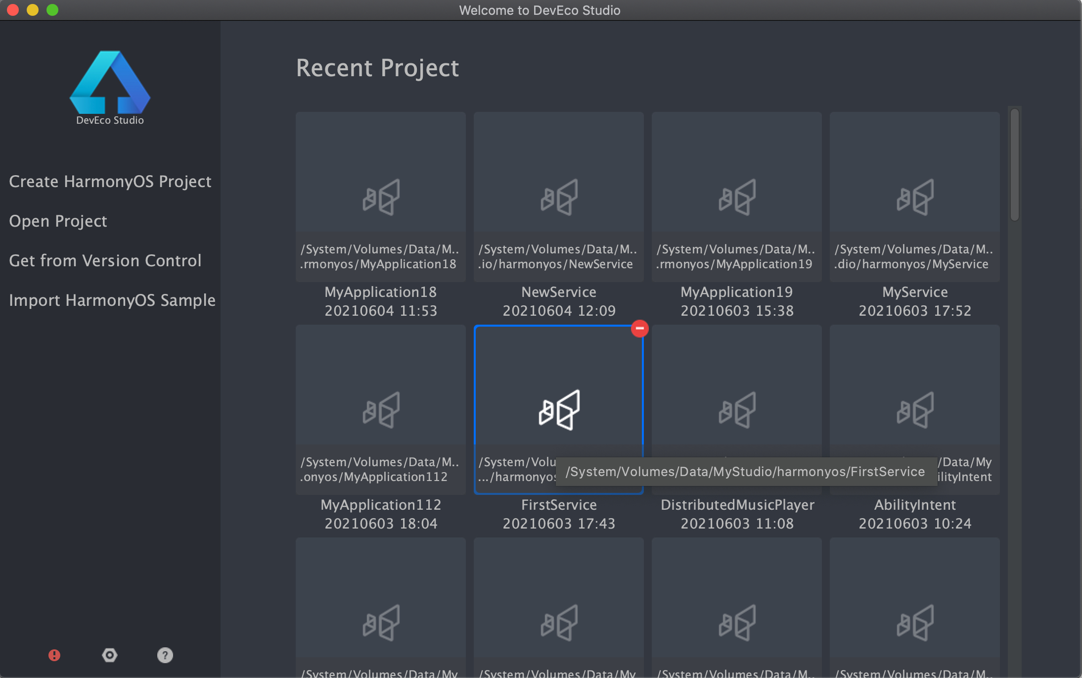The height and width of the screenshot is (678, 1082).
Task: Click the path text .onyos/MyApplication112
Action: coord(373,477)
